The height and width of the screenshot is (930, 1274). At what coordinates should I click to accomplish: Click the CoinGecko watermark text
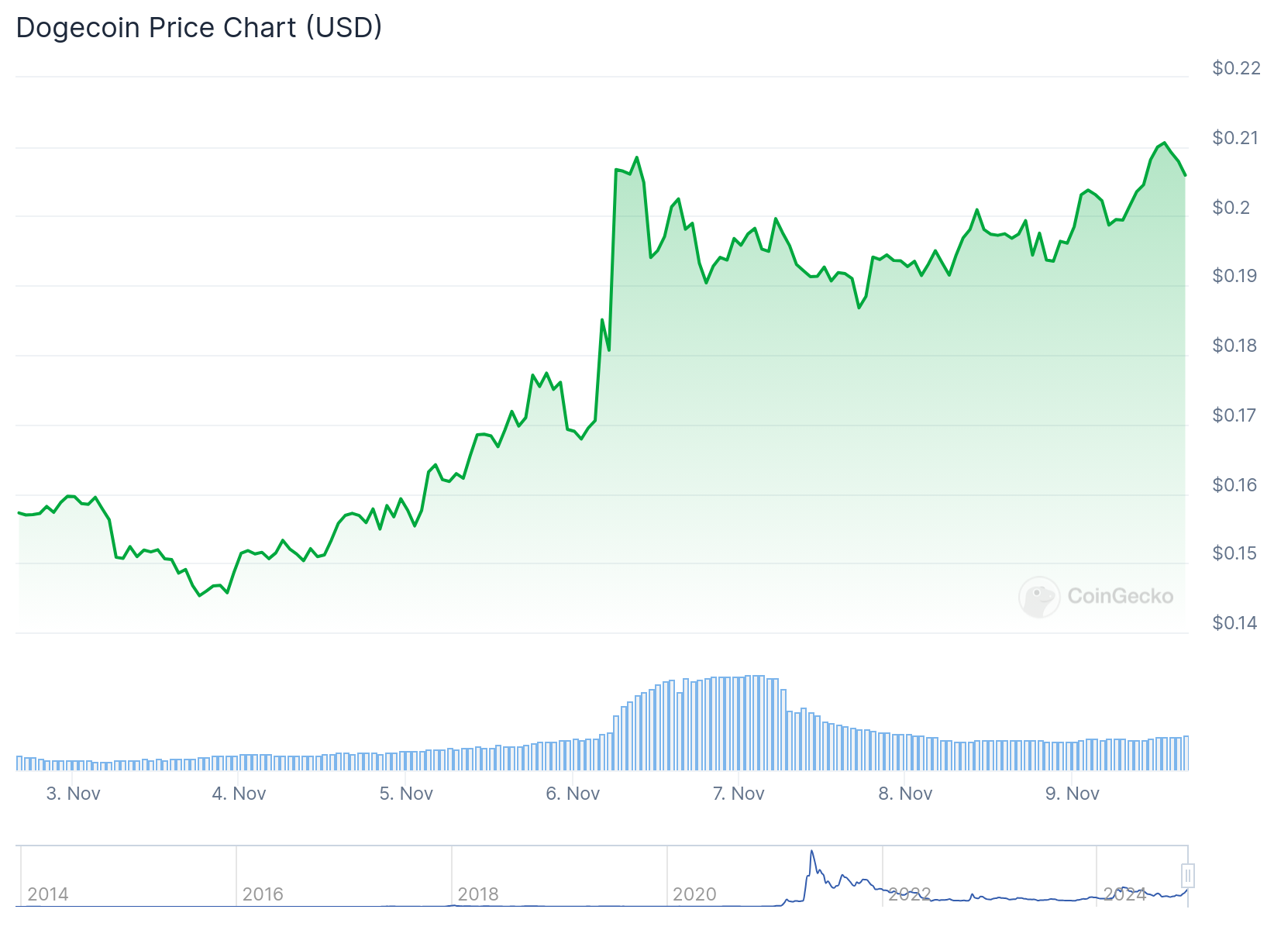pos(1121,596)
